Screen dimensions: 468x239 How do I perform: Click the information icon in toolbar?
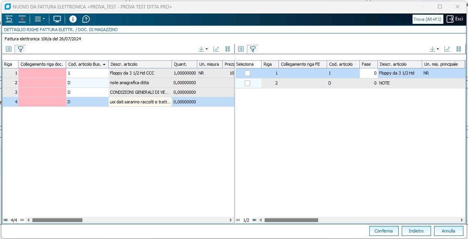[x=73, y=19]
